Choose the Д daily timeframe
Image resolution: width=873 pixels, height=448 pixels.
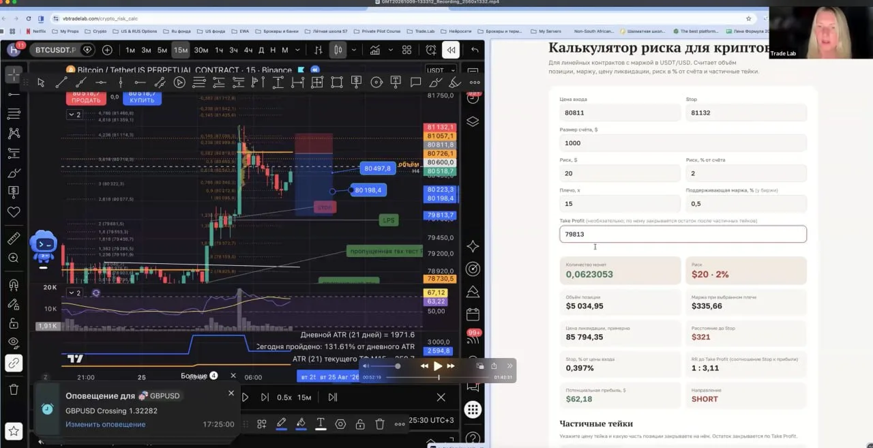(x=260, y=50)
